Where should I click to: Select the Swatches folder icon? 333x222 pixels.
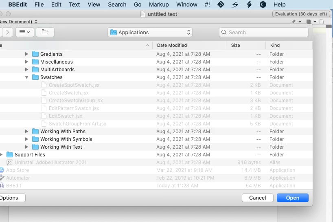(x=35, y=77)
